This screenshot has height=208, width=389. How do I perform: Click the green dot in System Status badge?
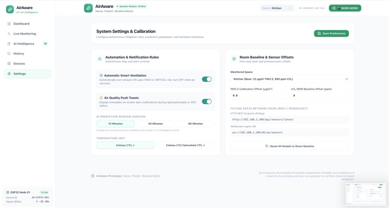pos(117,6)
